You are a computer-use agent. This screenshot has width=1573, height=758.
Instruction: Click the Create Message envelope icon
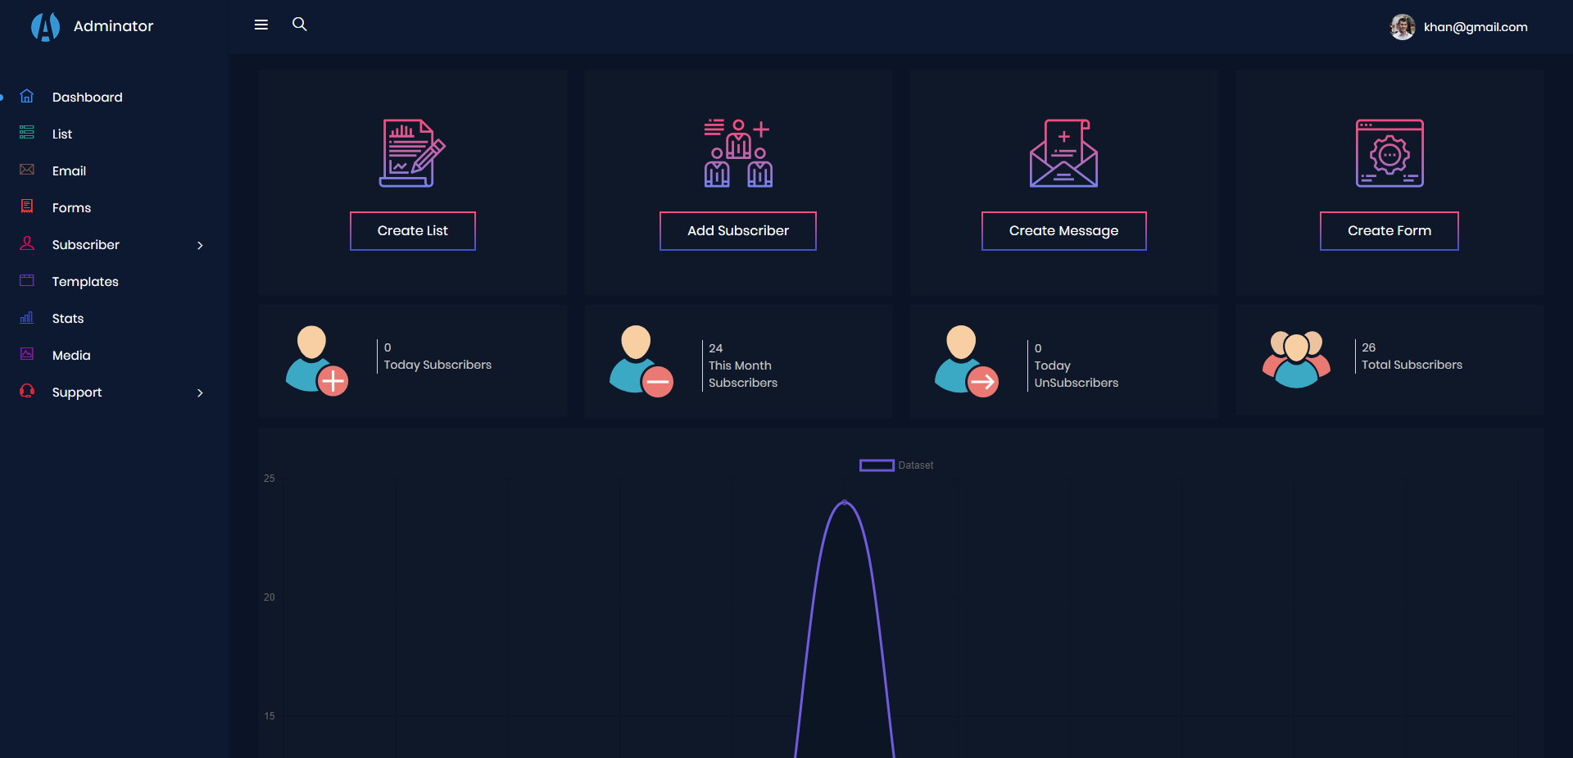1063,153
